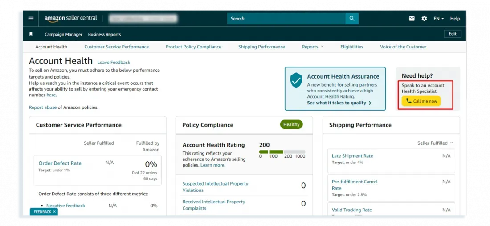
Task: Click the Call me now button
Action: click(421, 101)
